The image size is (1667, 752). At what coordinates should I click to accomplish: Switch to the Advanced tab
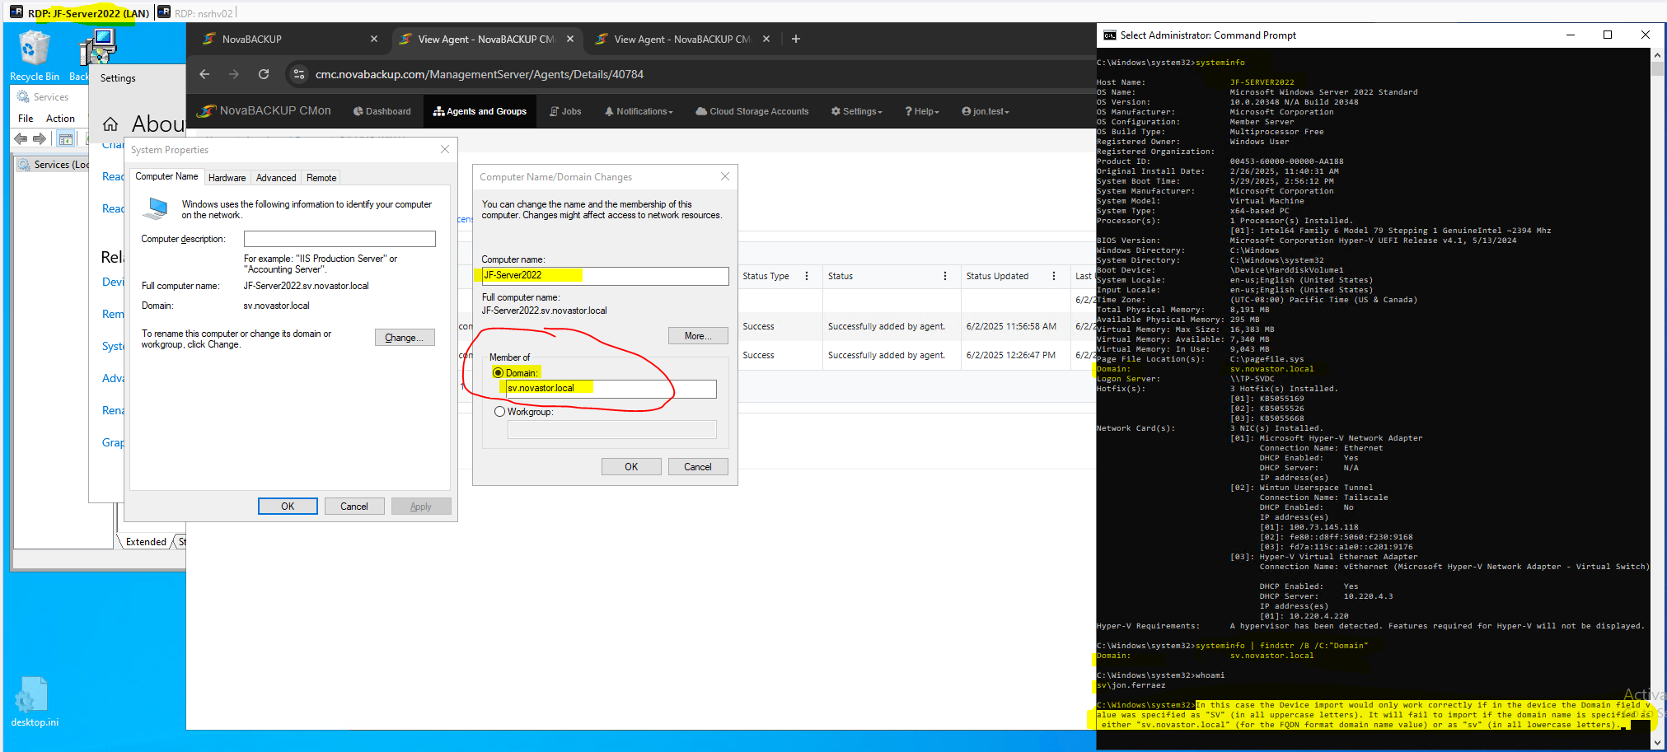click(x=276, y=178)
